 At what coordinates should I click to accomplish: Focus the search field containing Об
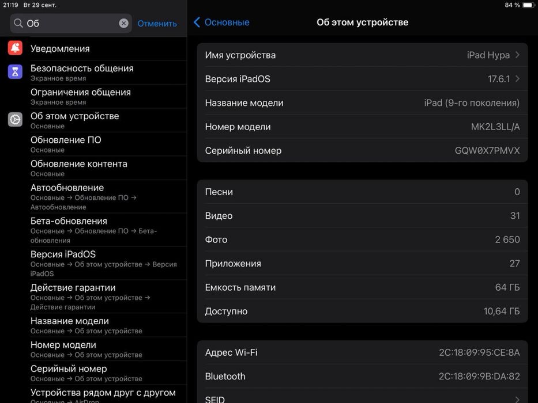coord(71,23)
